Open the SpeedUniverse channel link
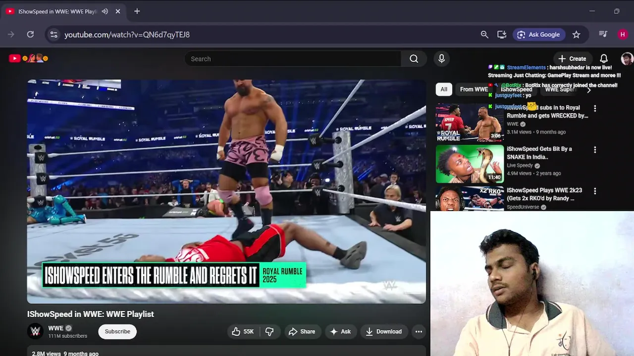The height and width of the screenshot is (356, 634). [x=523, y=207]
